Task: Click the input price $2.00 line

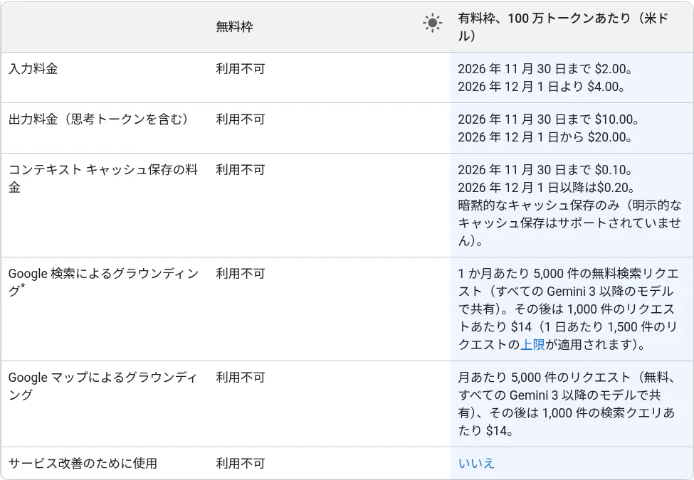Action: click(x=545, y=68)
